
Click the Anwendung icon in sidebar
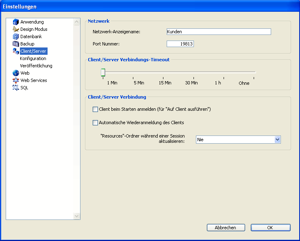(16, 22)
